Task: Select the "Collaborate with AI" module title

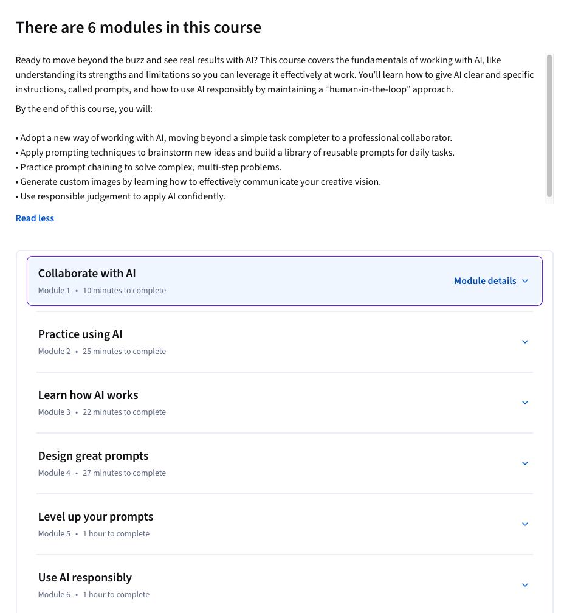Action: click(x=87, y=274)
